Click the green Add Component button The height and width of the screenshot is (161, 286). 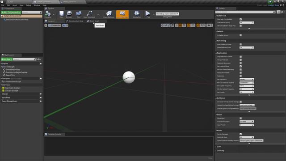[11, 13]
